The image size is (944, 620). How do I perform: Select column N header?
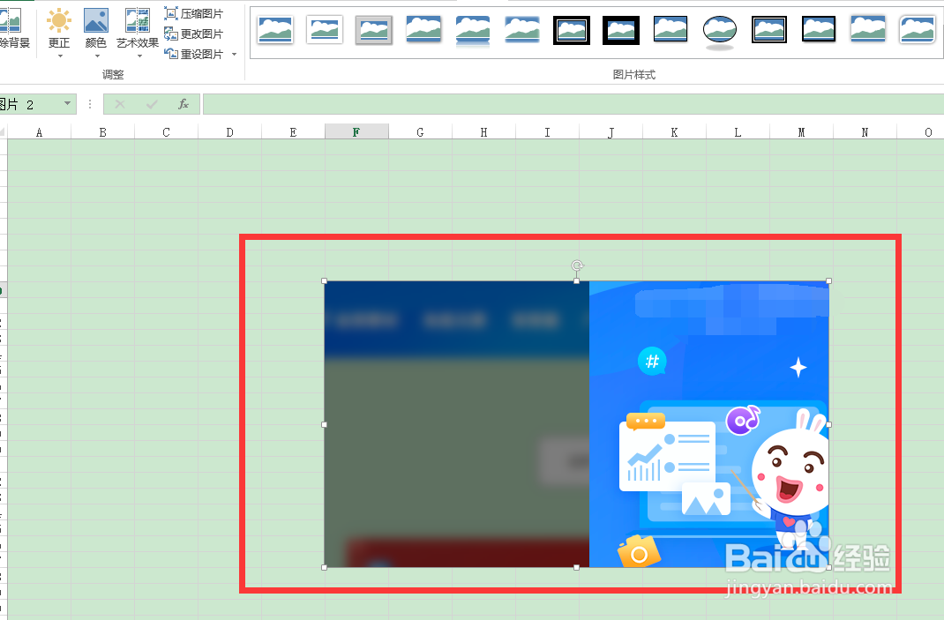point(865,131)
